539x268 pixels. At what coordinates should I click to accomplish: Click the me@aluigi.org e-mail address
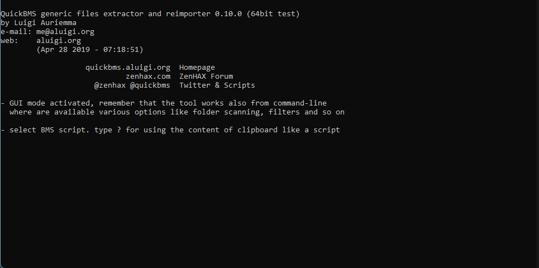coord(65,32)
